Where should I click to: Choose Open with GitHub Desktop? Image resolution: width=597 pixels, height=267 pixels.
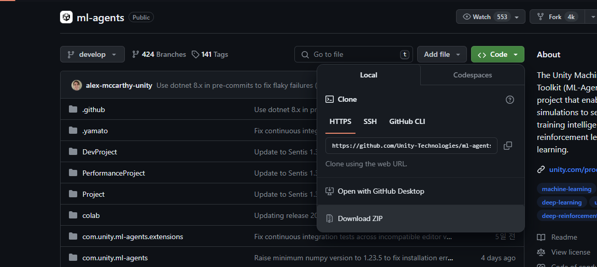point(421,191)
